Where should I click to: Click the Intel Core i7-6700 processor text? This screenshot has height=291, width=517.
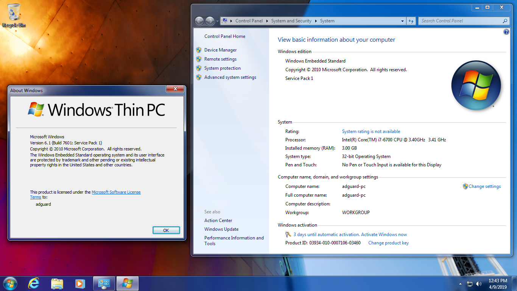coord(394,140)
